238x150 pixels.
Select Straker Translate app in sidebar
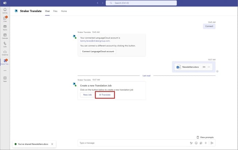tap(5, 62)
